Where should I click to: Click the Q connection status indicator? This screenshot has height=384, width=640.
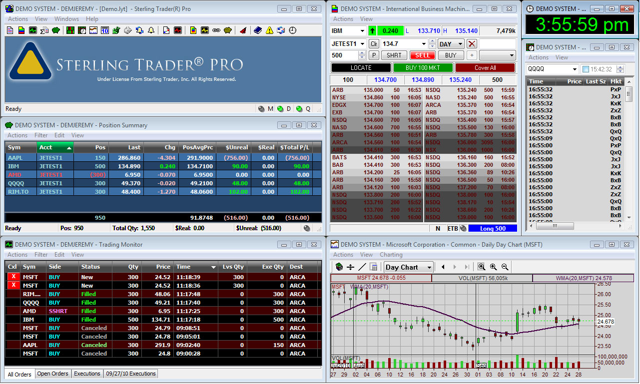tap(299, 109)
